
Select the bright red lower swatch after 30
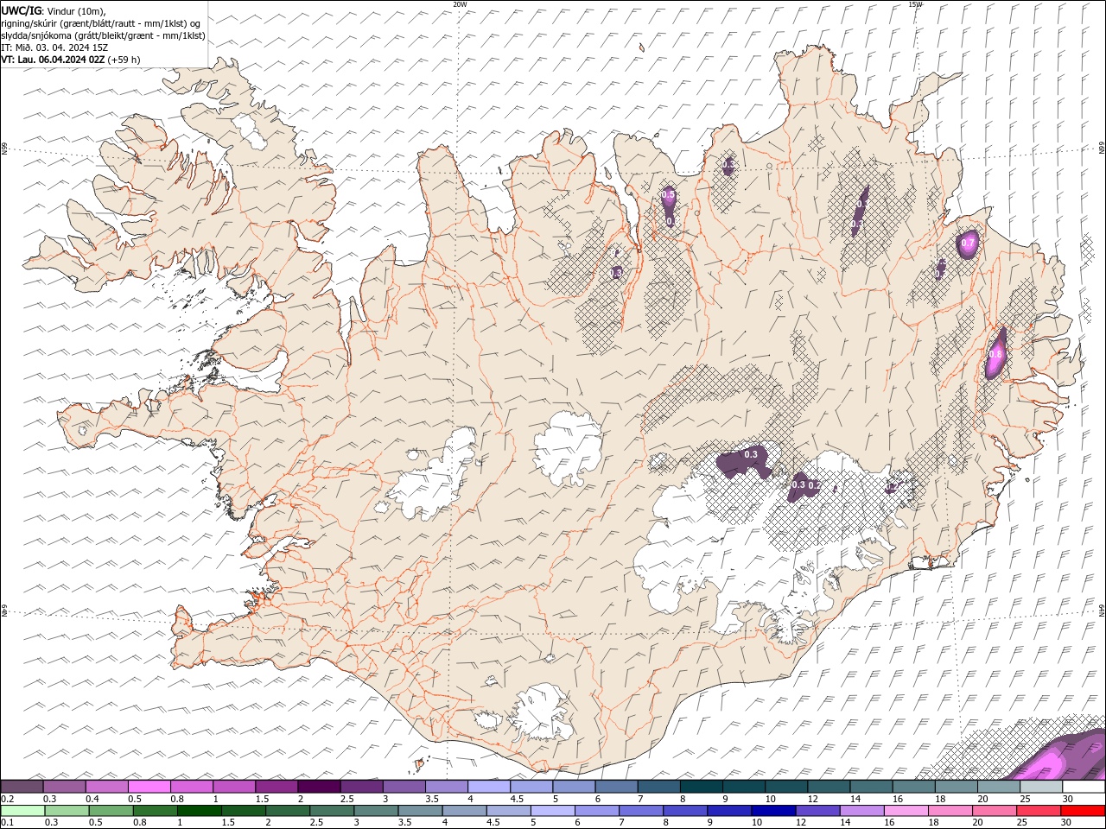[x=1082, y=811]
